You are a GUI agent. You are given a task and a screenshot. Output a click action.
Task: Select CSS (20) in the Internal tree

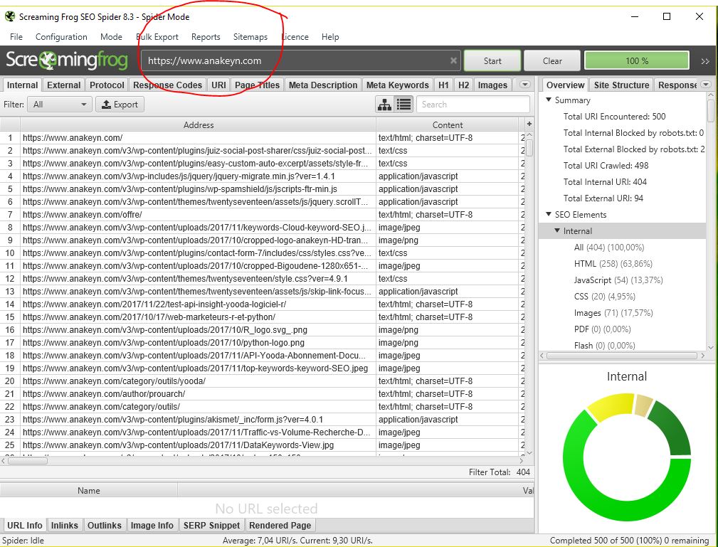coord(604,297)
